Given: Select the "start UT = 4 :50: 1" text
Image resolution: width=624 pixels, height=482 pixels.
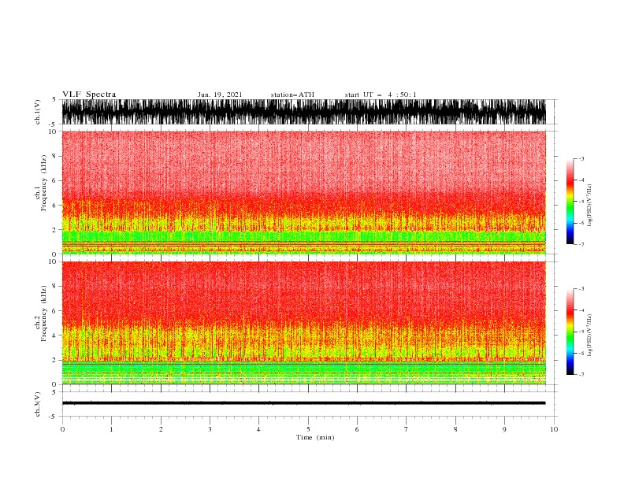Looking at the screenshot, I should (x=381, y=95).
